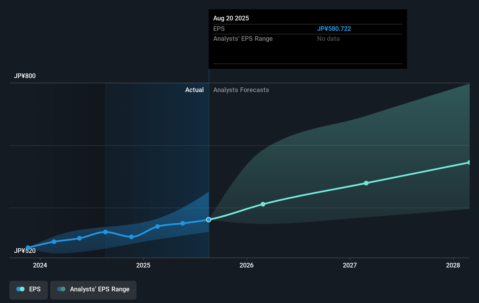The height and width of the screenshot is (303, 479).
Task: Click the 2026 forecast EPS data point
Action: coord(263,204)
